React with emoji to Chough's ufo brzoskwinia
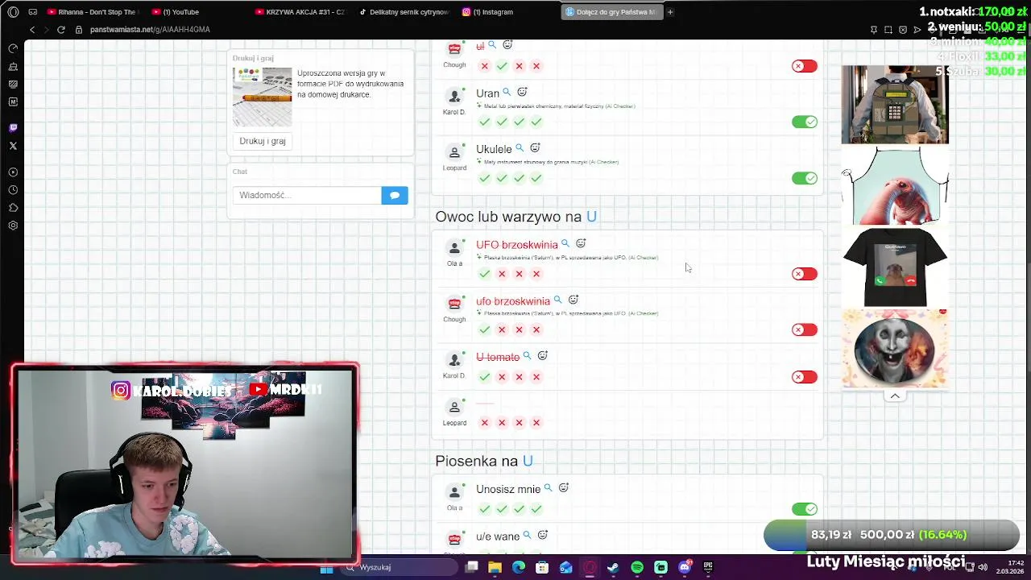 pos(573,300)
